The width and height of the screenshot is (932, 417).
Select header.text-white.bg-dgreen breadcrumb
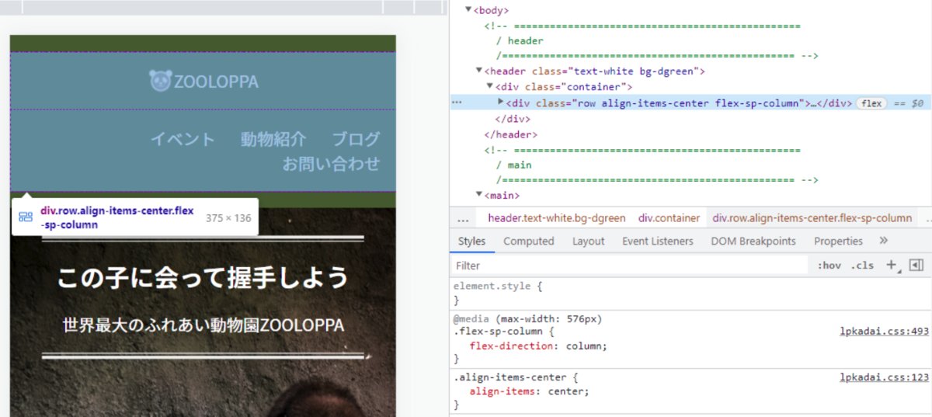pyautogui.click(x=556, y=218)
